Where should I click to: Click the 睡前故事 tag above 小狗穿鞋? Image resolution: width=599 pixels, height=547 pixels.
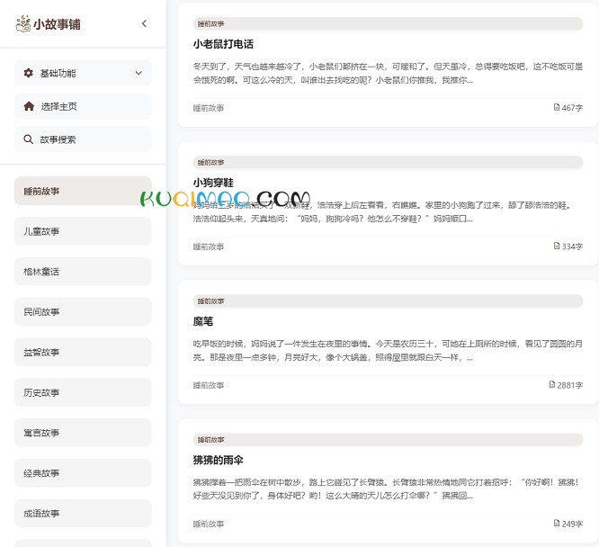click(x=388, y=163)
